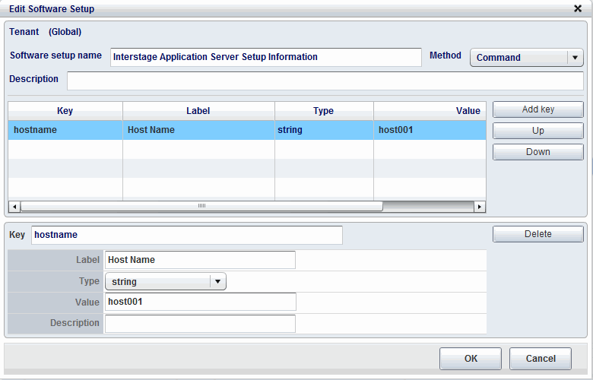The image size is (593, 380).
Task: Click the Add key button
Action: point(538,109)
